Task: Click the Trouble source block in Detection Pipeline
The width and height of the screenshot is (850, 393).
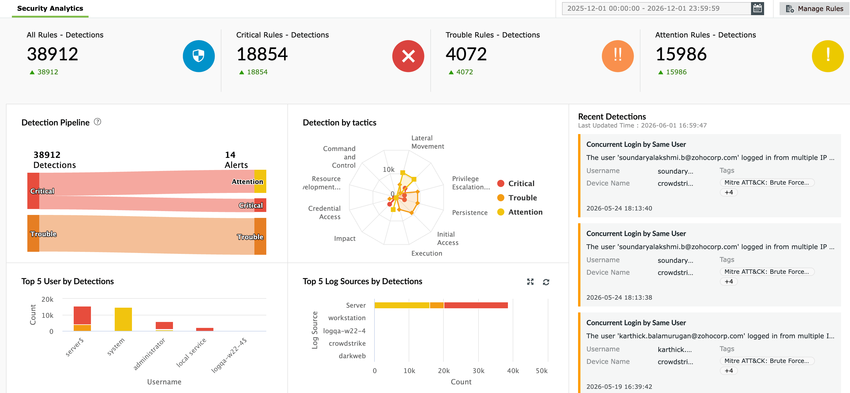Action: (33, 233)
